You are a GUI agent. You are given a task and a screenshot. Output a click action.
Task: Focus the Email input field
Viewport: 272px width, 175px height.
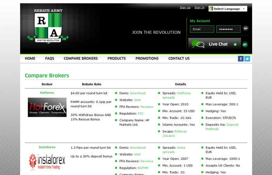pos(202,29)
